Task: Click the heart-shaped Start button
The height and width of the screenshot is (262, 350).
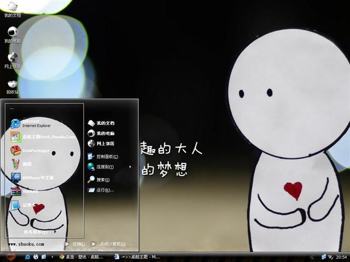Action: pyautogui.click(x=11, y=257)
